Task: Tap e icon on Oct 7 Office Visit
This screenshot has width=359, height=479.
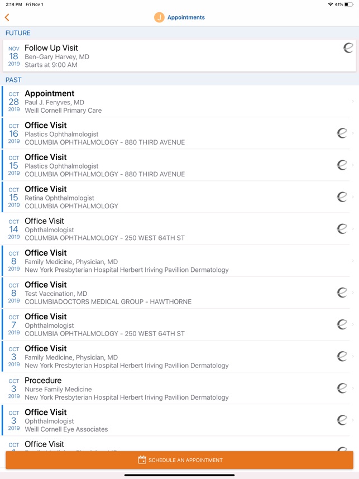Action: pyautogui.click(x=342, y=324)
